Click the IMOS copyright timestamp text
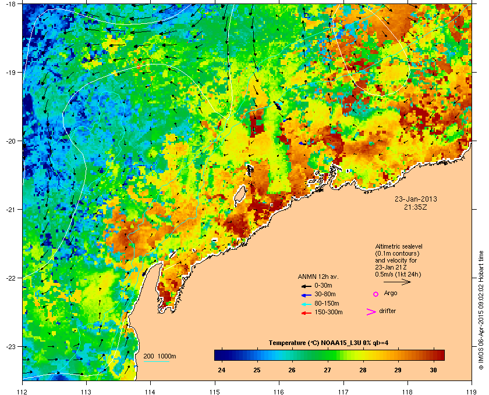Viewport: 489px width, 395px height. coord(481,311)
